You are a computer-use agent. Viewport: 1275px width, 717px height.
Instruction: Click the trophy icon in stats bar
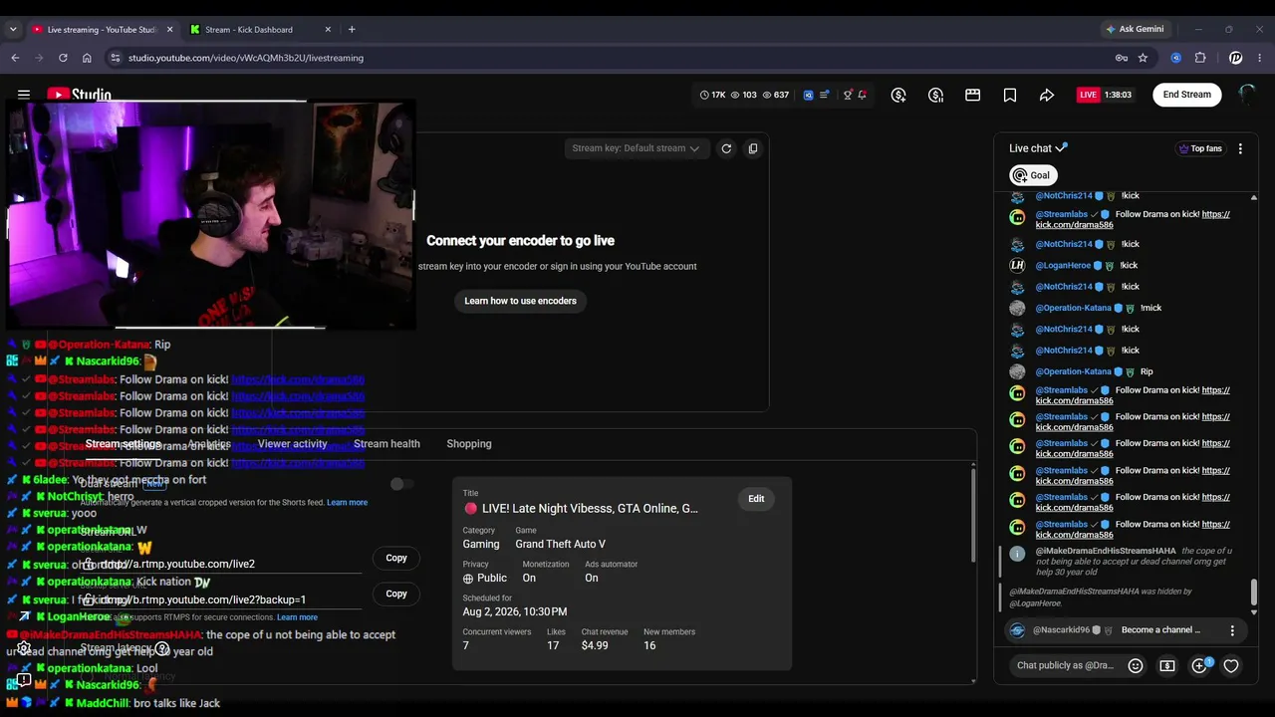(848, 95)
